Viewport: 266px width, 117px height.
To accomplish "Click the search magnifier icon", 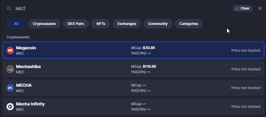I will click(x=9, y=8).
